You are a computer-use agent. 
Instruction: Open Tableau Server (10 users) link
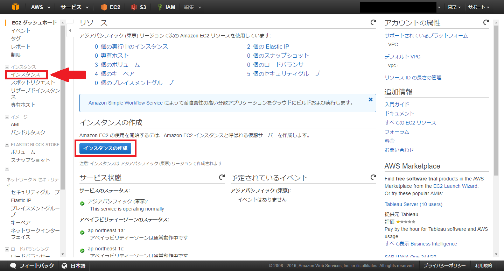[x=413, y=204]
